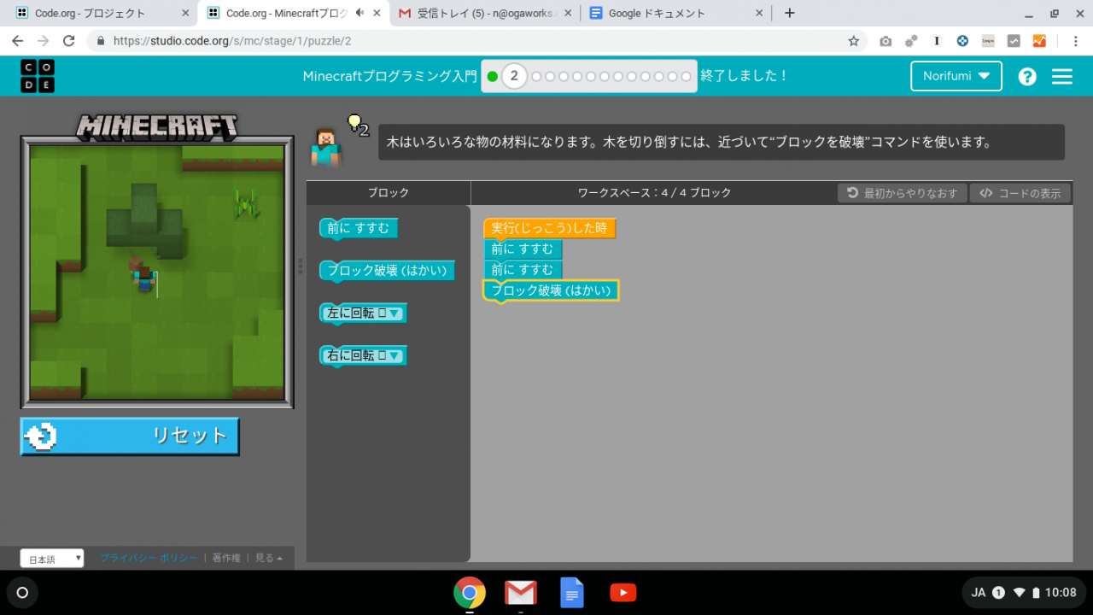Image resolution: width=1093 pixels, height=615 pixels.
Task: Bookmark this page with the star icon
Action: pyautogui.click(x=853, y=41)
